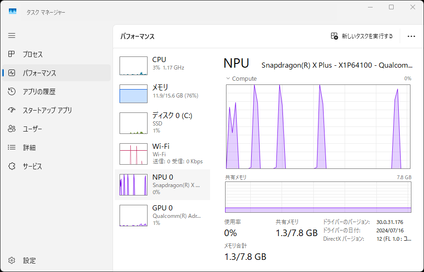The height and width of the screenshot is (272, 424).
Task: Expand the navigation sidebar with hamburger menu
Action: point(12,35)
